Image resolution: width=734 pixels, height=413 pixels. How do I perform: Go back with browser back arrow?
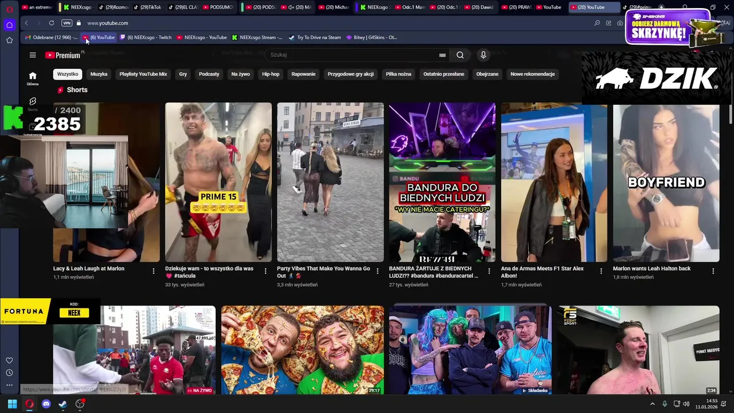tap(26, 23)
